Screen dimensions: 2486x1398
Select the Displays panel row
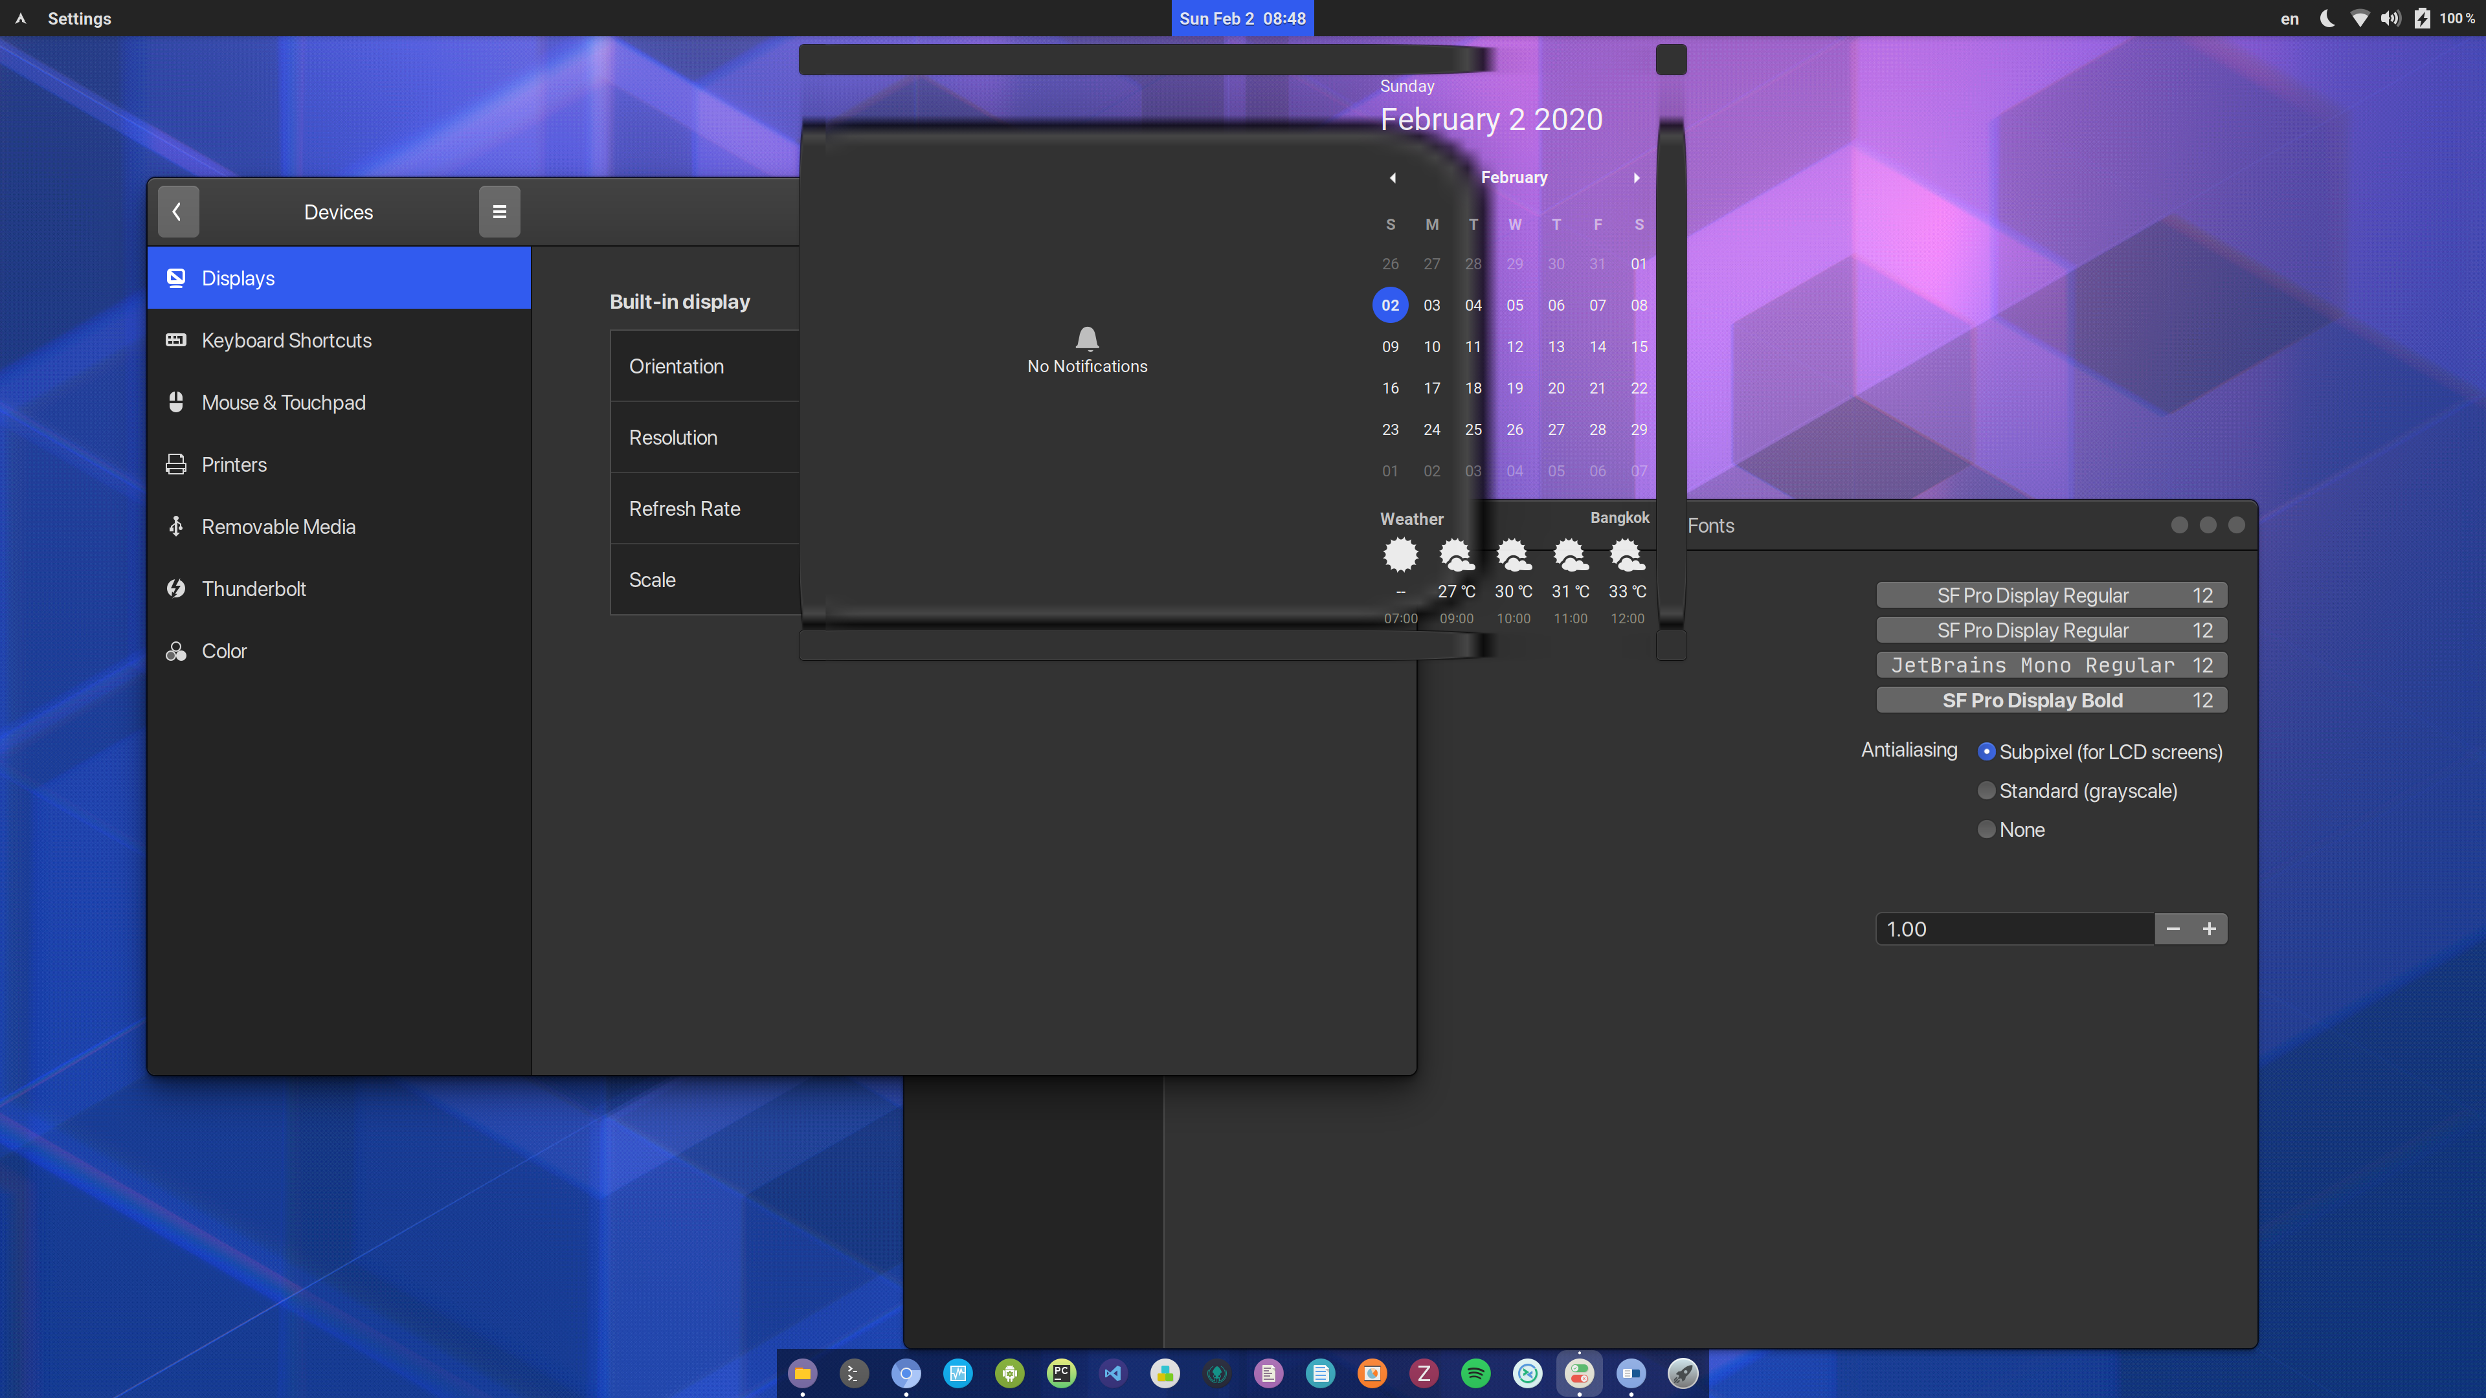339,278
